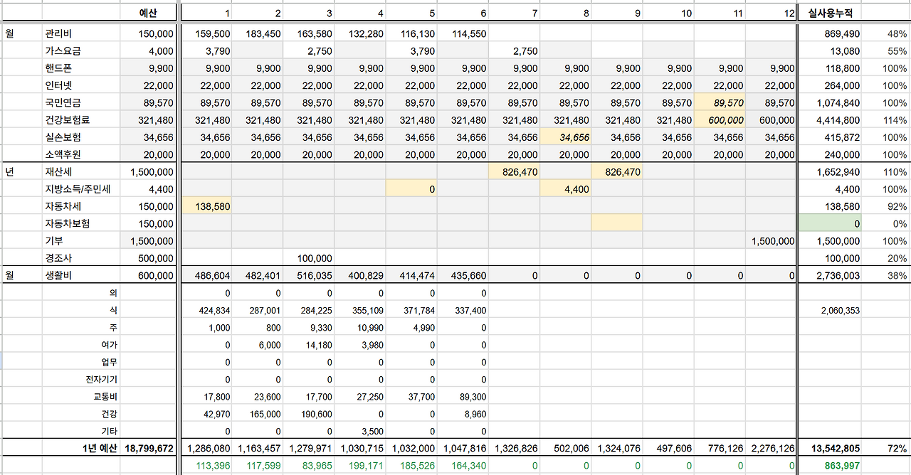Viewport: 911px width, 475px height.
Task: Select the 1,500,000 기부 cell in month 12
Action: click(771, 241)
